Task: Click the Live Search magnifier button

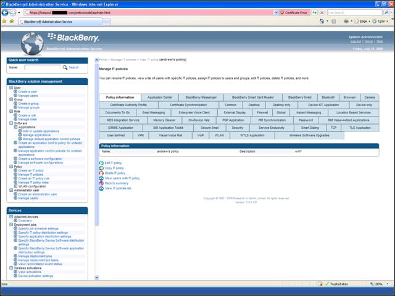Action: 386,12
